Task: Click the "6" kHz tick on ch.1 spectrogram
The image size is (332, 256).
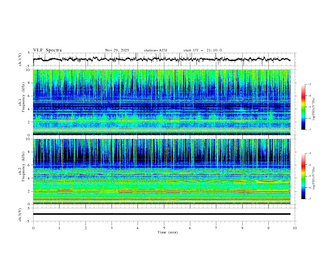Action: (30, 96)
